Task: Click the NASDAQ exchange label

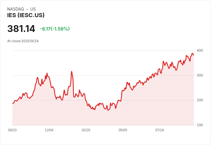Action: [x=15, y=9]
